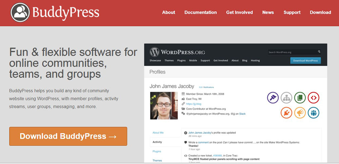Click John James Jacoby's profile photo
Screen dimensions: 339x164
point(164,106)
